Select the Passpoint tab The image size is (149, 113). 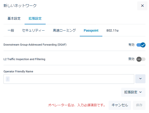(x=91, y=31)
